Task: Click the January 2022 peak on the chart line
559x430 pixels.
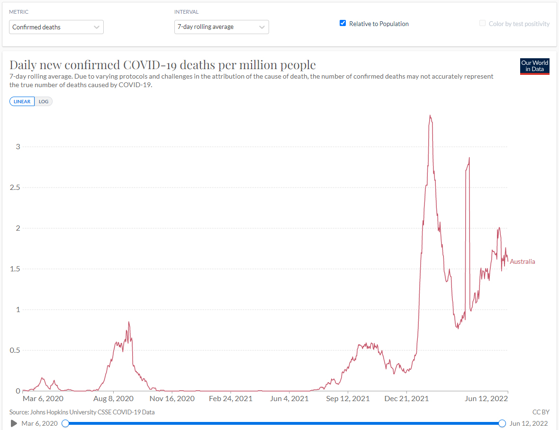Action: [430, 116]
